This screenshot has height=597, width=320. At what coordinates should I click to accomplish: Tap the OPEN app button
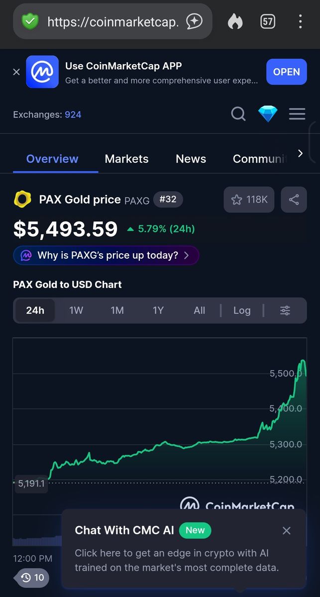point(287,72)
